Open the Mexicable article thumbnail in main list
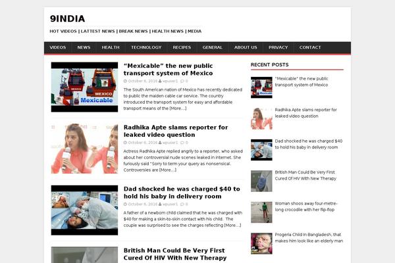Viewport: 395px width, 263px height. tap(84, 87)
